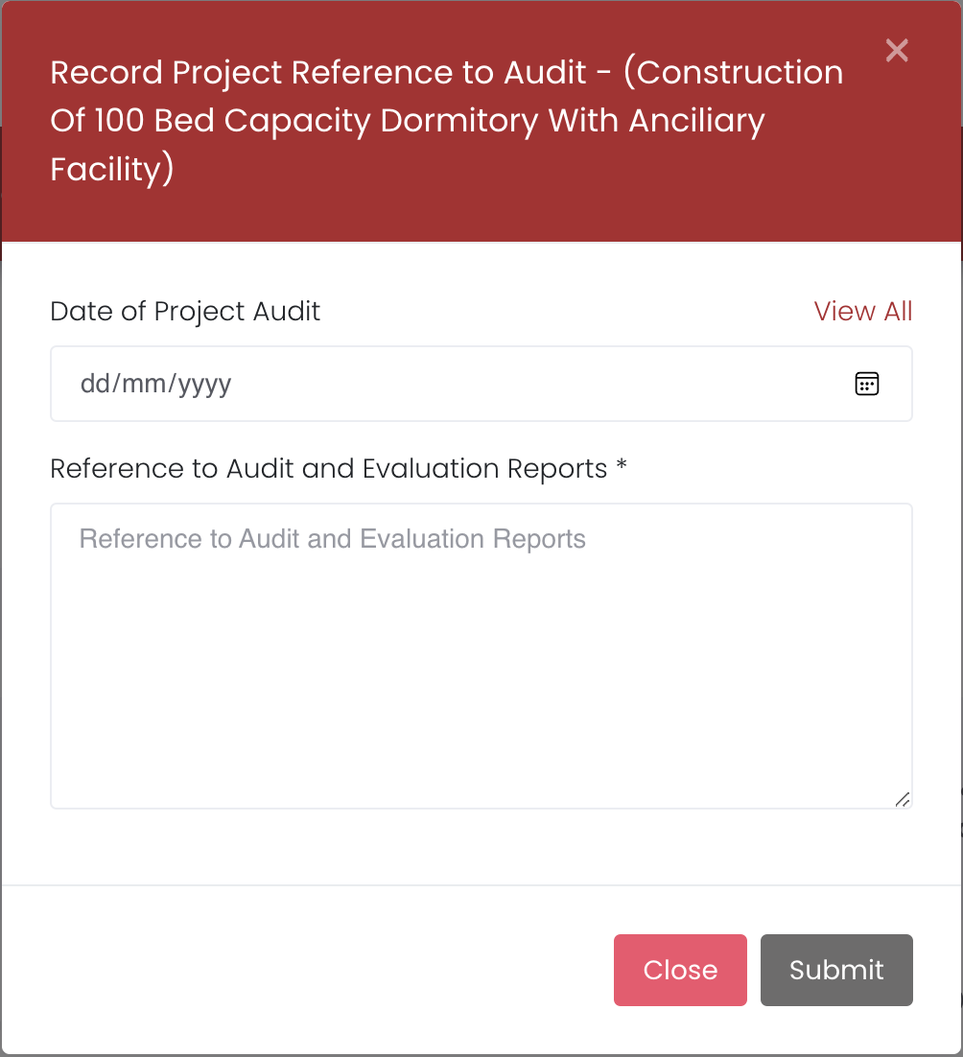
Task: Click the textarea resize handle corner
Action: click(x=903, y=799)
